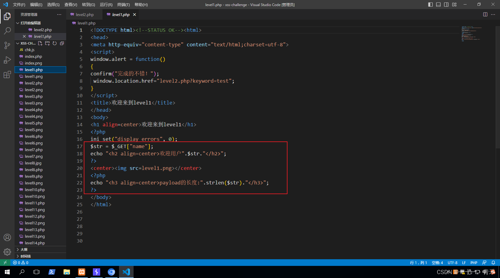Open level8.jpg image file

click(40, 163)
